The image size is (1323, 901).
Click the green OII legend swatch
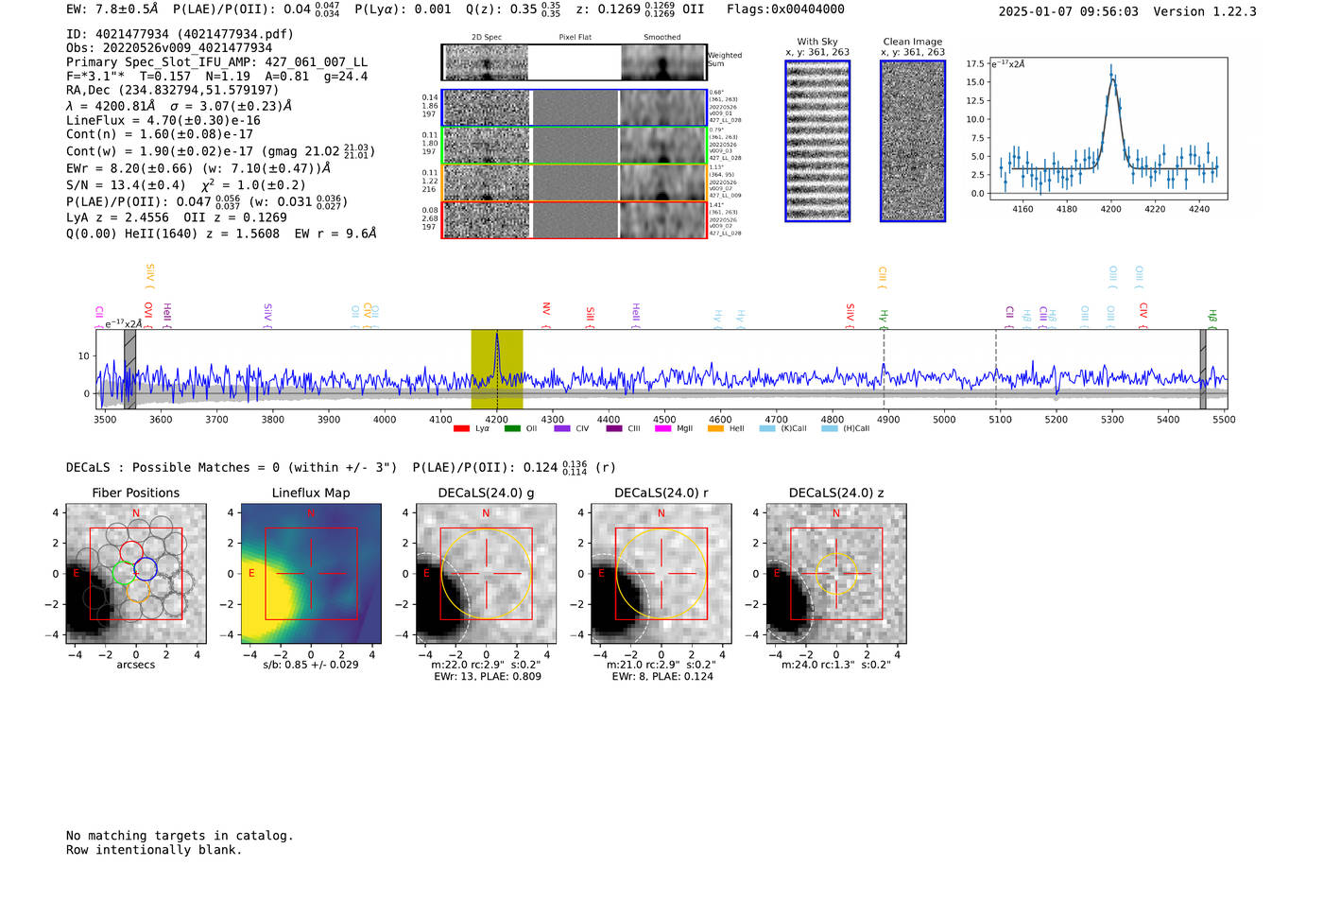tap(512, 428)
